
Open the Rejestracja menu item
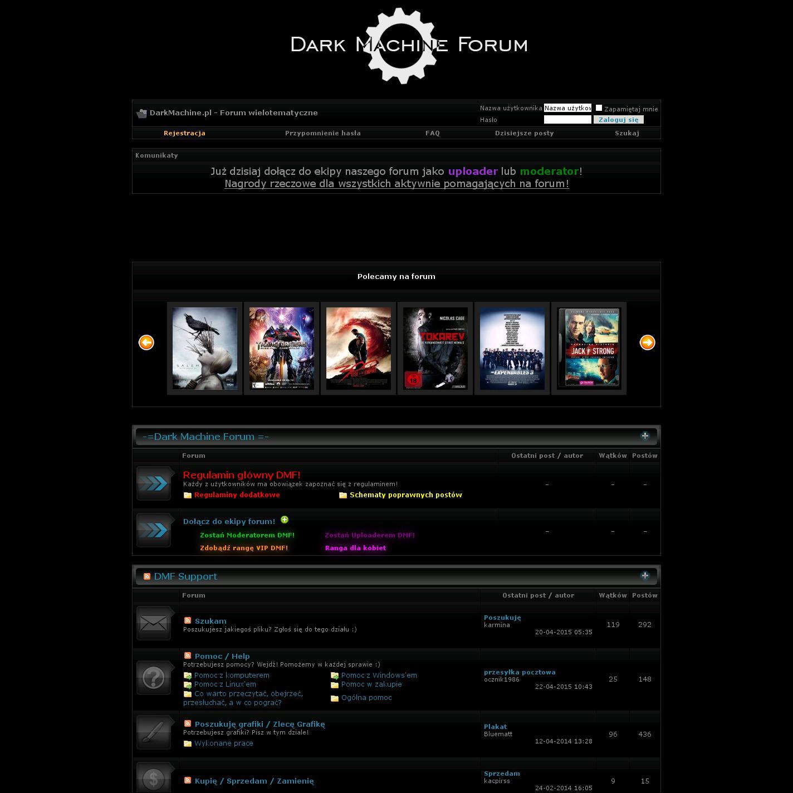[x=184, y=133]
